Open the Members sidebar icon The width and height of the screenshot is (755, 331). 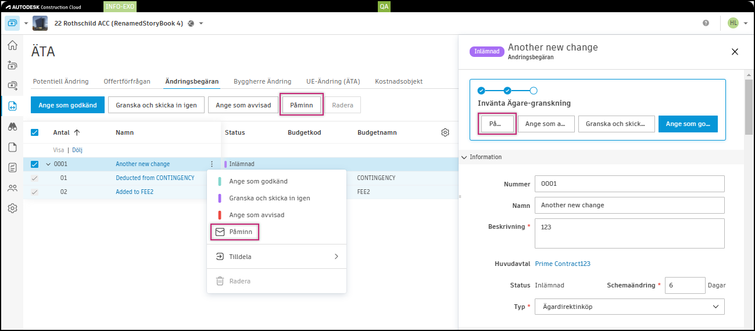coord(12,188)
